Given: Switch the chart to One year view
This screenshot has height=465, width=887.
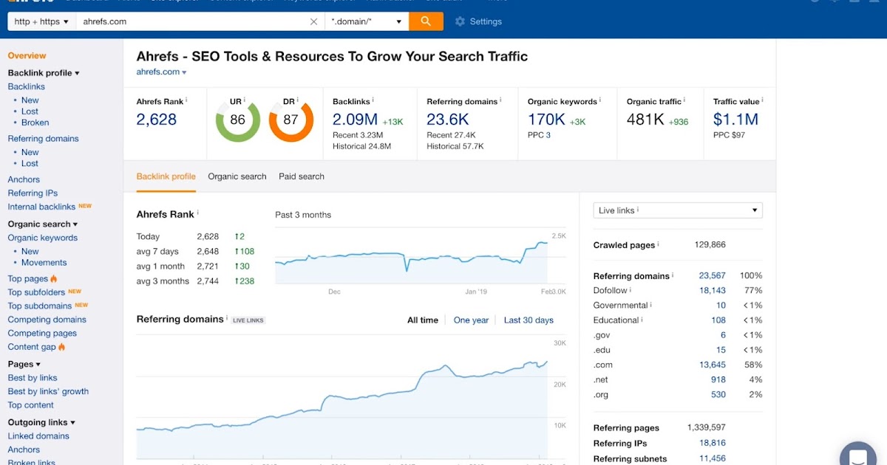Looking at the screenshot, I should click(471, 320).
